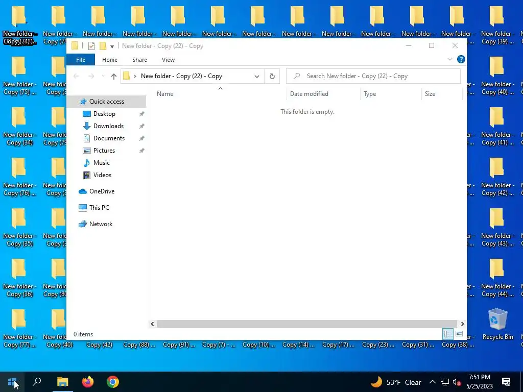523x392 pixels.
Task: Click the horizontal scrollbar right arrow
Action: (x=462, y=324)
